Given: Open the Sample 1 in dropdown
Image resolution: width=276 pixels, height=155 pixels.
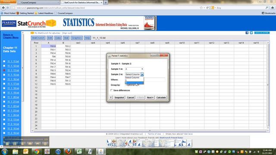Looking at the screenshot, I should (x=134, y=69).
